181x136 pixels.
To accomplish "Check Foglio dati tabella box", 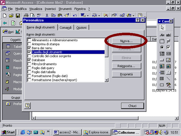I will (29, 72).
